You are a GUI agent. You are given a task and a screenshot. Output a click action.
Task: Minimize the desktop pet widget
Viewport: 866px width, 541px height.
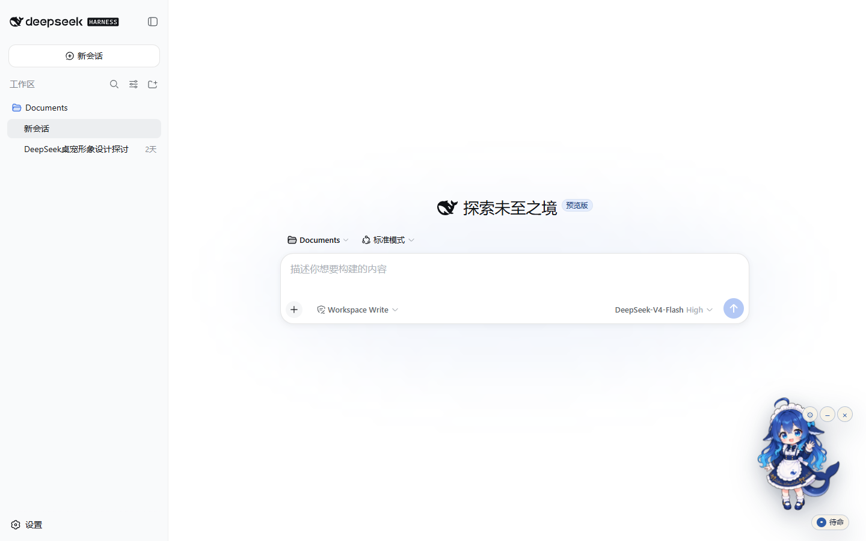[828, 415]
